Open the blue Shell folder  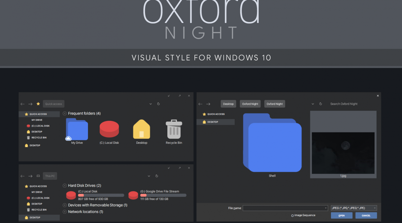click(x=272, y=143)
